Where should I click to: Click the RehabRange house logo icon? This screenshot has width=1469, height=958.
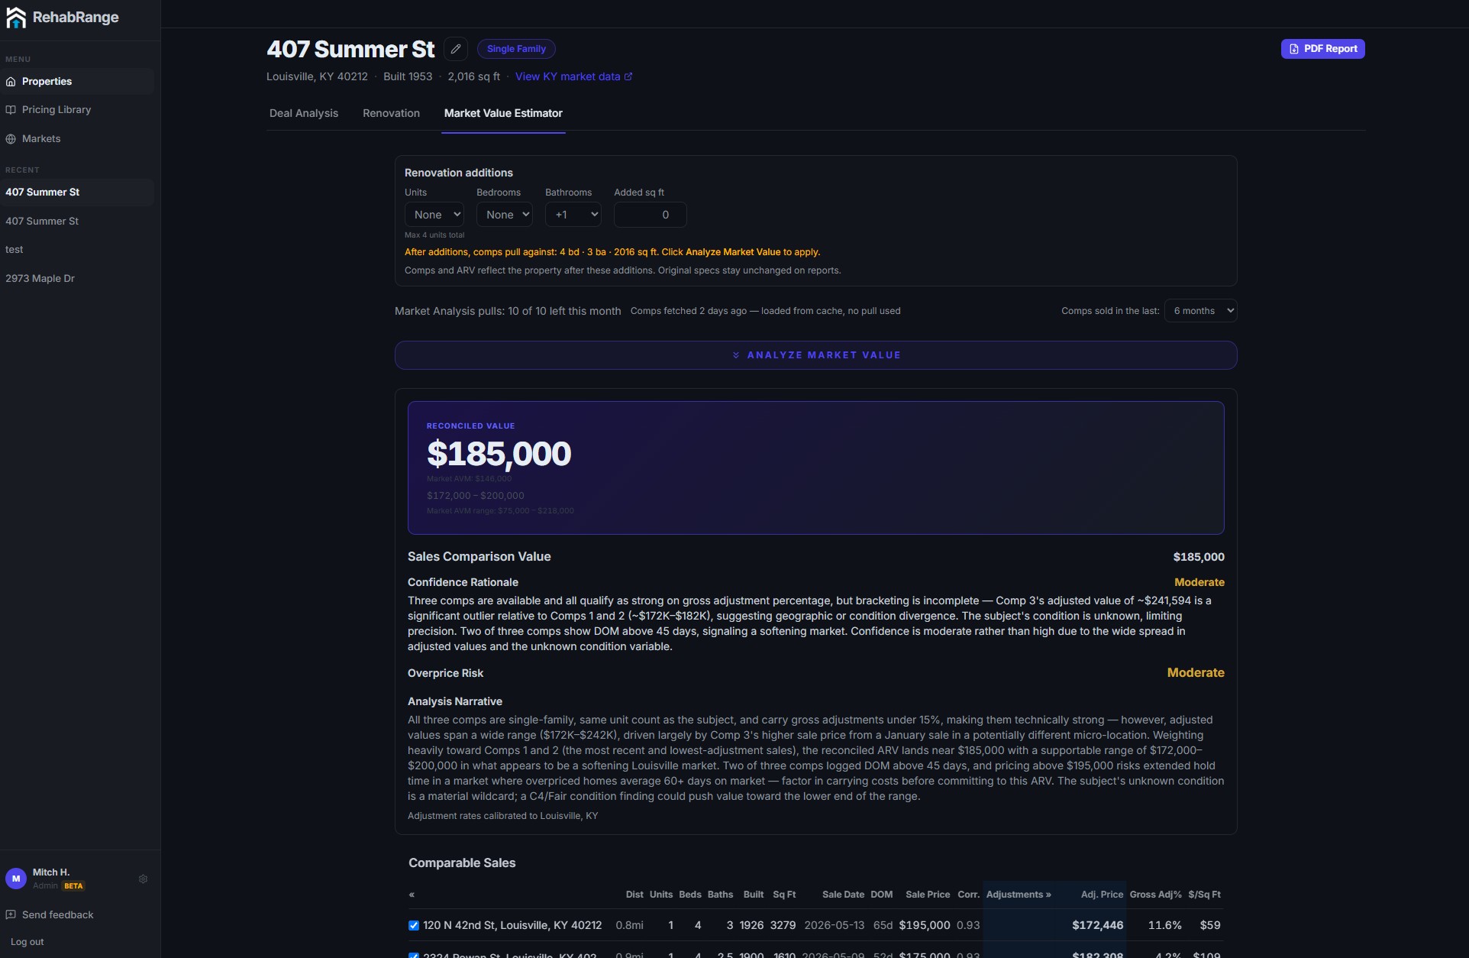point(16,18)
